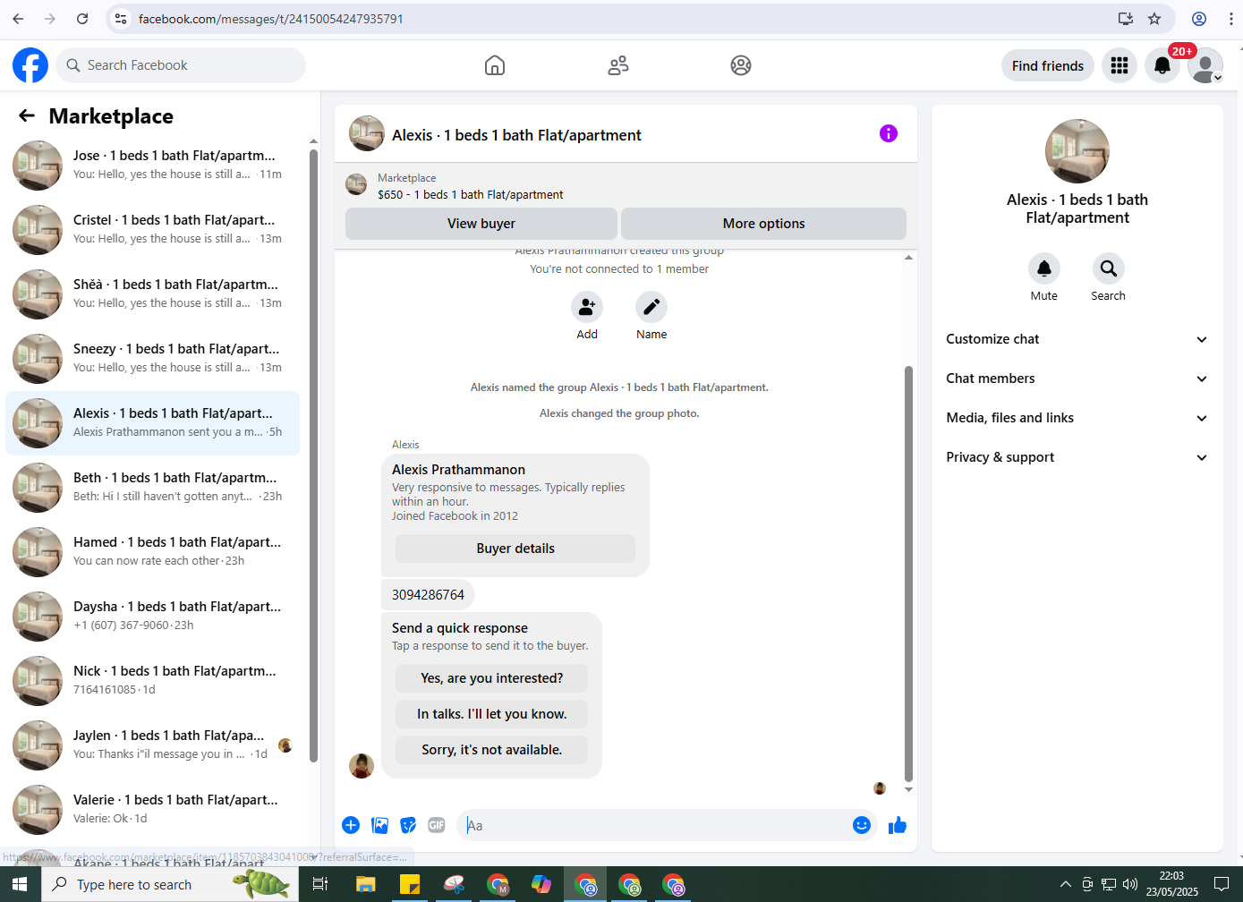Click the Buyer details button

(515, 549)
